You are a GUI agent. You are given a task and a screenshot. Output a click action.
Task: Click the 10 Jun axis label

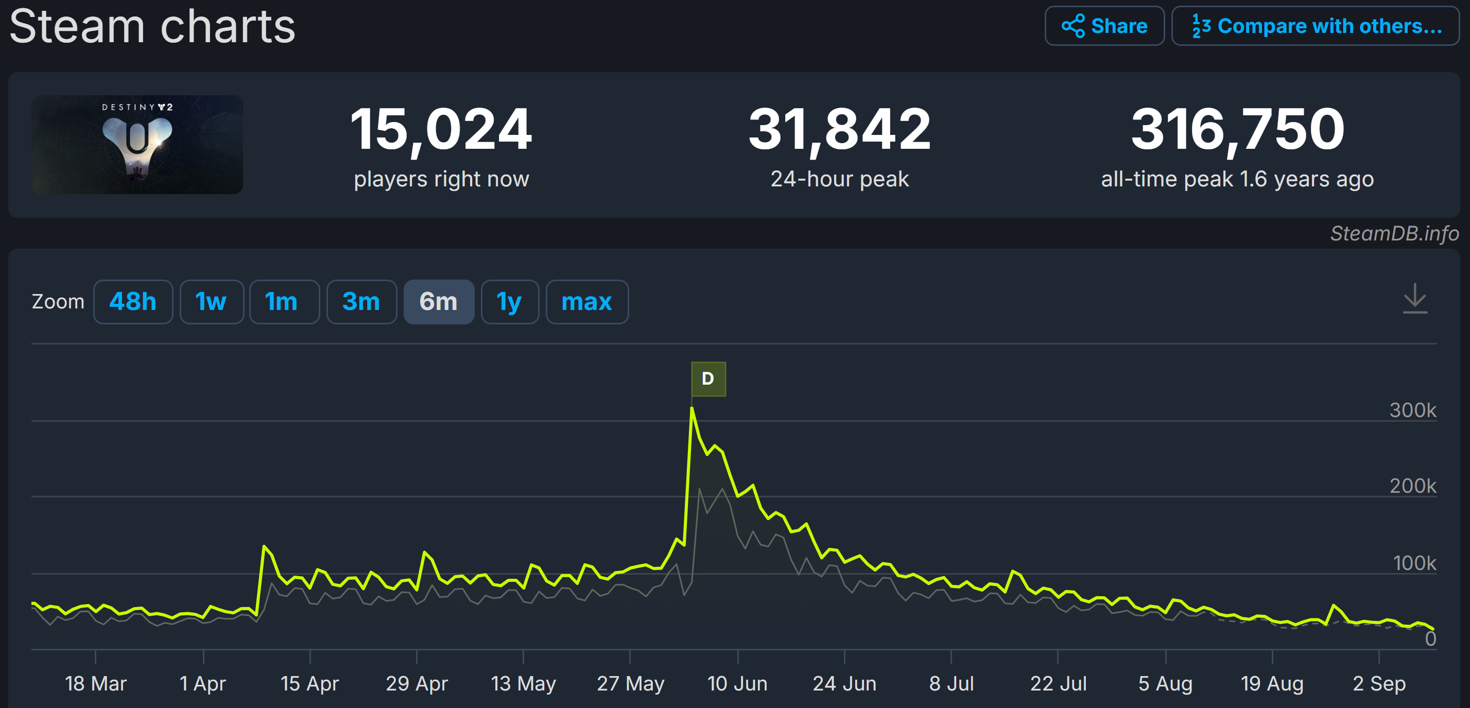[x=737, y=683]
